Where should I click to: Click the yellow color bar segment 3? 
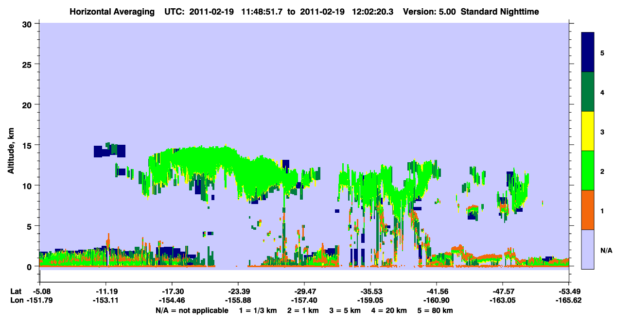(588, 131)
